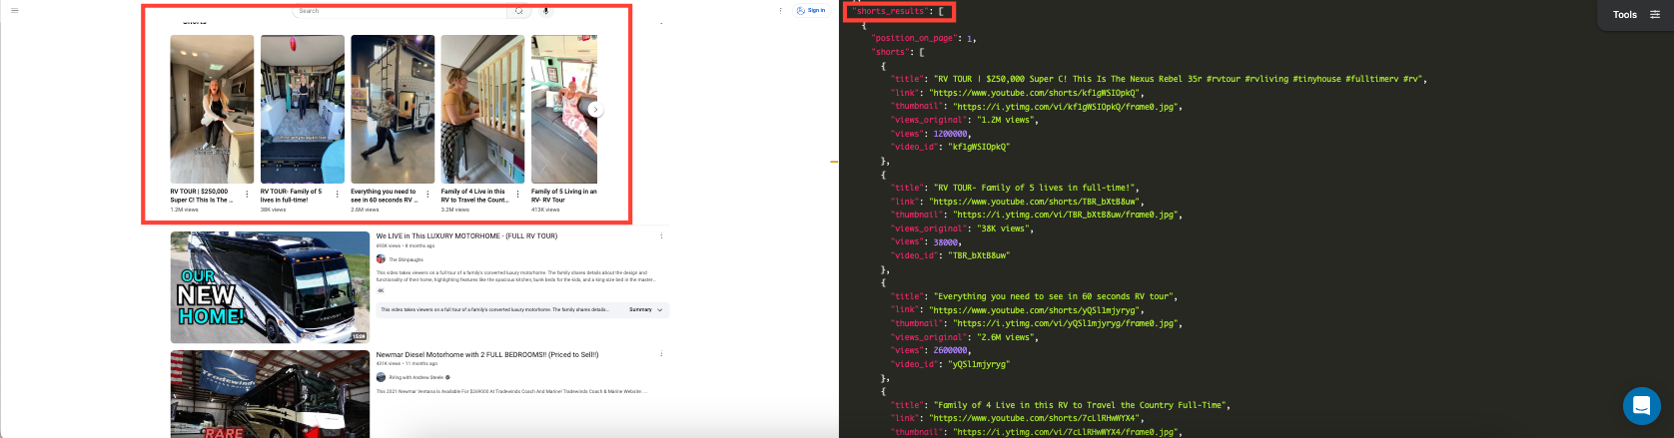The image size is (1674, 438).
Task: Open options menu for 'We LIVE in This LUXURY MOTORHOME'
Action: point(661,236)
